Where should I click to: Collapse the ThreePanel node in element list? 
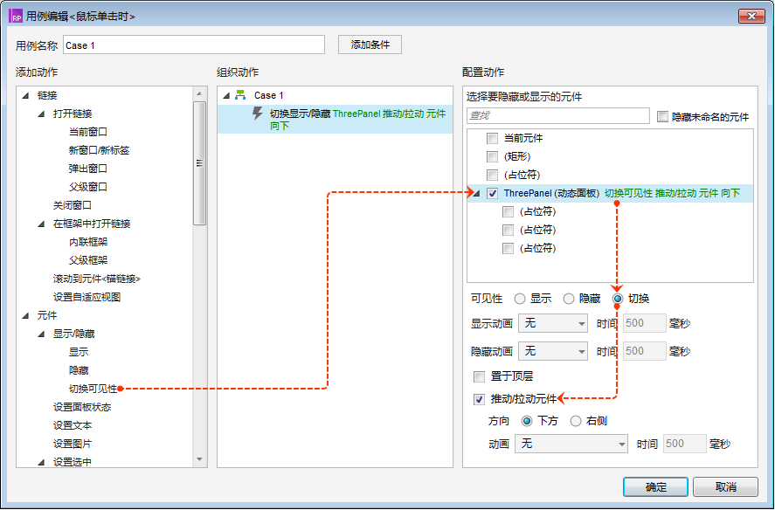476,194
